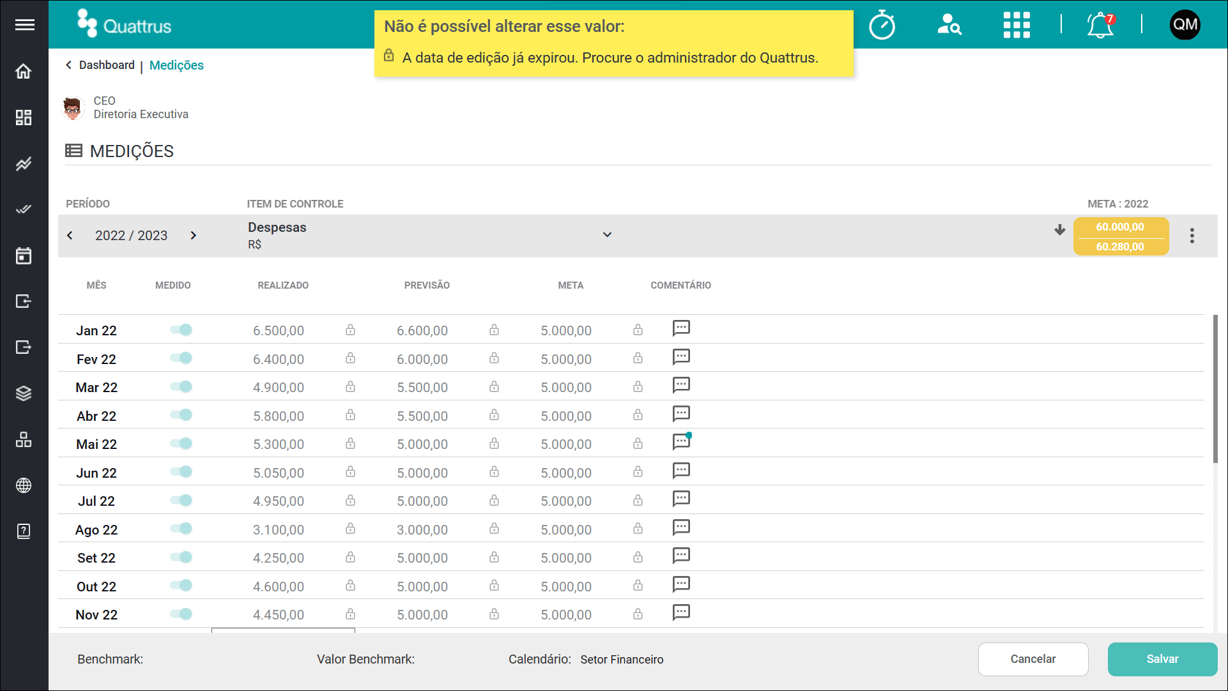Open the comment icon for Mai 22

click(681, 442)
